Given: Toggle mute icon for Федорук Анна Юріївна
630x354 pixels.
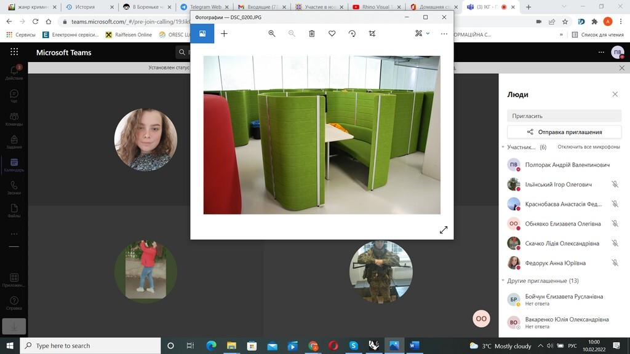Looking at the screenshot, I should tap(615, 263).
